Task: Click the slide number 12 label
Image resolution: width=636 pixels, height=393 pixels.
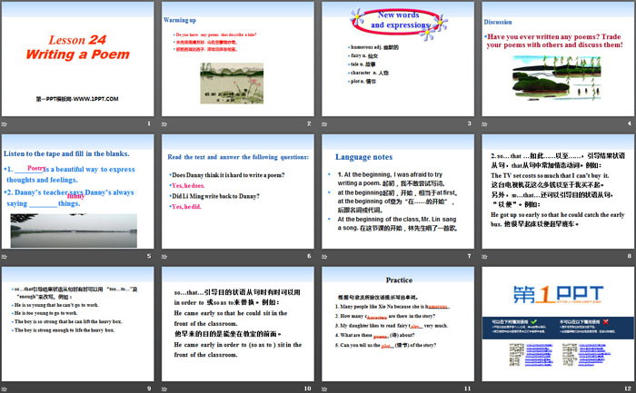Action: [628, 388]
